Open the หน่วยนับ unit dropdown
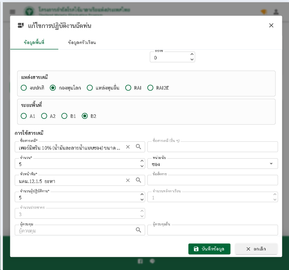289x270 pixels. pyautogui.click(x=271, y=164)
